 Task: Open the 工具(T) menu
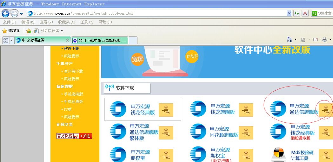coord(87,22)
